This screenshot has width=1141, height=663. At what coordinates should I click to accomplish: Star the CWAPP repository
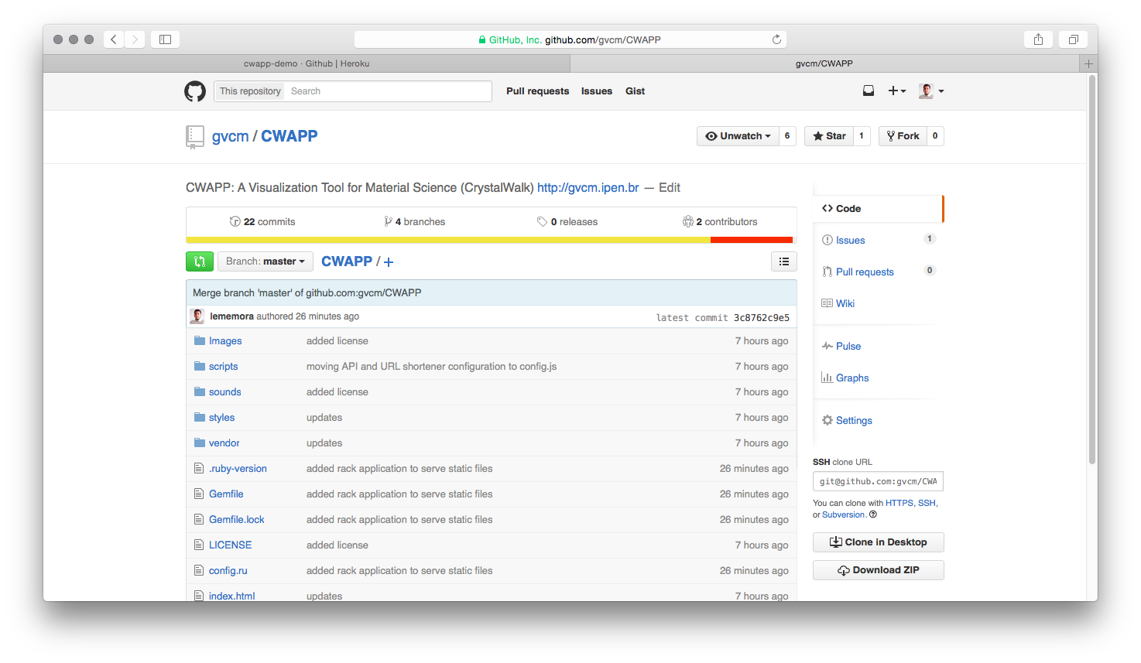829,136
